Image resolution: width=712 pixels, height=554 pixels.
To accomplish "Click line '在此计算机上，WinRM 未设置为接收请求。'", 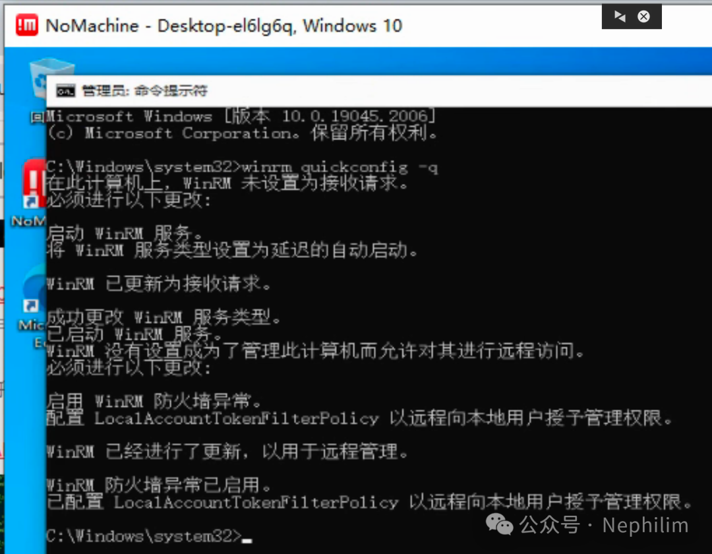I will (227, 183).
